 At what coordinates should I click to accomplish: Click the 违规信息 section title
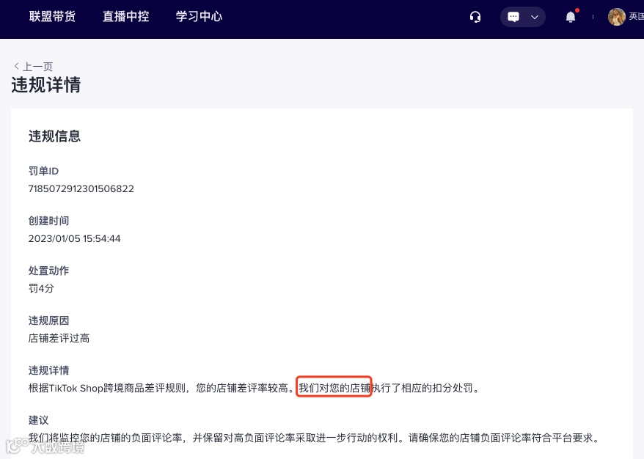point(54,136)
